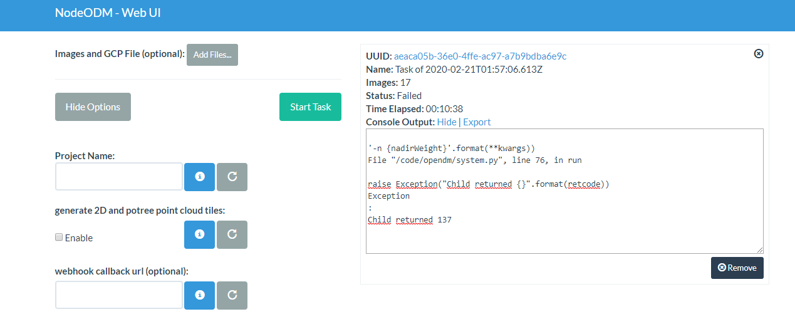Screen dimensions: 795x314
Task: Open the task UUID link
Action: pos(480,56)
